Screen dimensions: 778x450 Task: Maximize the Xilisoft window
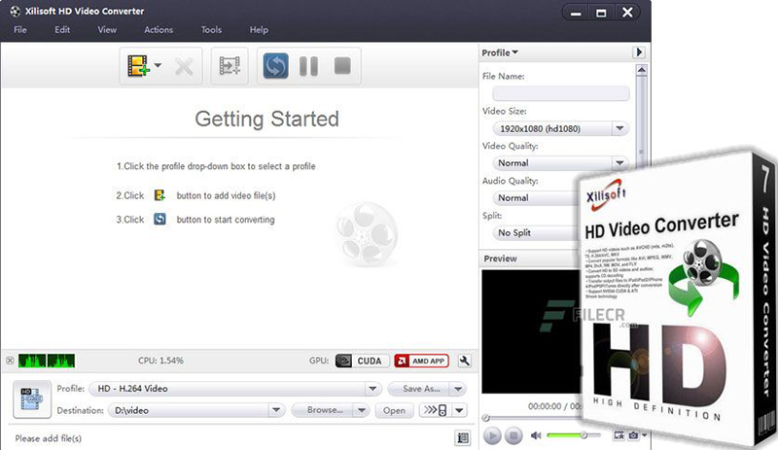(x=601, y=13)
